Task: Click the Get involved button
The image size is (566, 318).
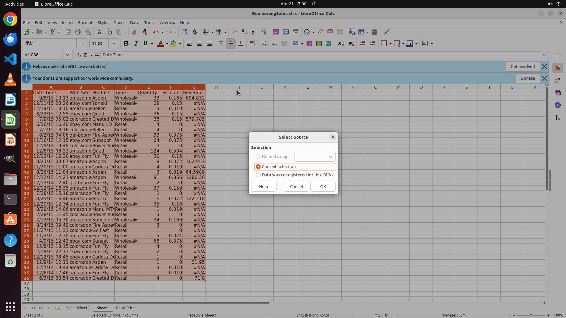Action: tap(522, 67)
